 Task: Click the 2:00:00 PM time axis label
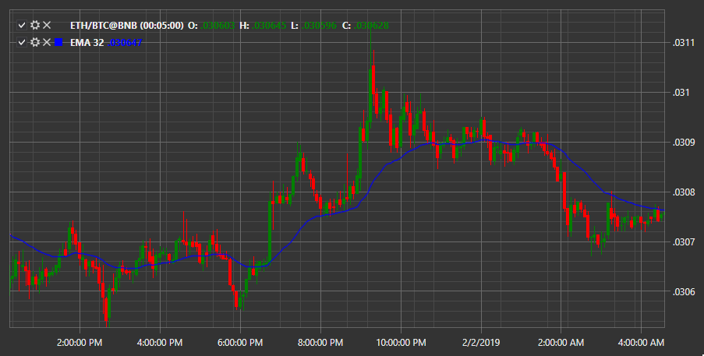(x=80, y=343)
